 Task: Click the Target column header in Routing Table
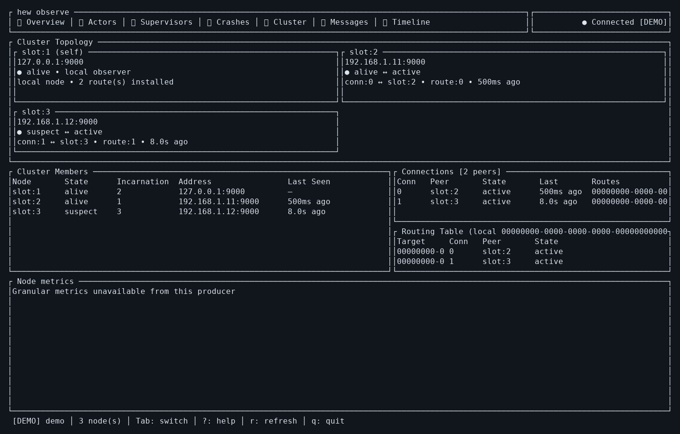[411, 242]
